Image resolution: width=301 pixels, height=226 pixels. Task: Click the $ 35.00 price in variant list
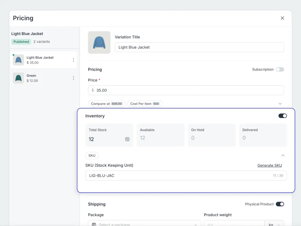pyautogui.click(x=32, y=63)
